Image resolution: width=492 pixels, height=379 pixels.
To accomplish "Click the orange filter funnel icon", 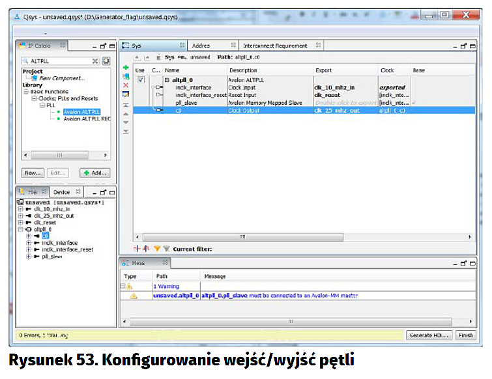I will coord(156,249).
